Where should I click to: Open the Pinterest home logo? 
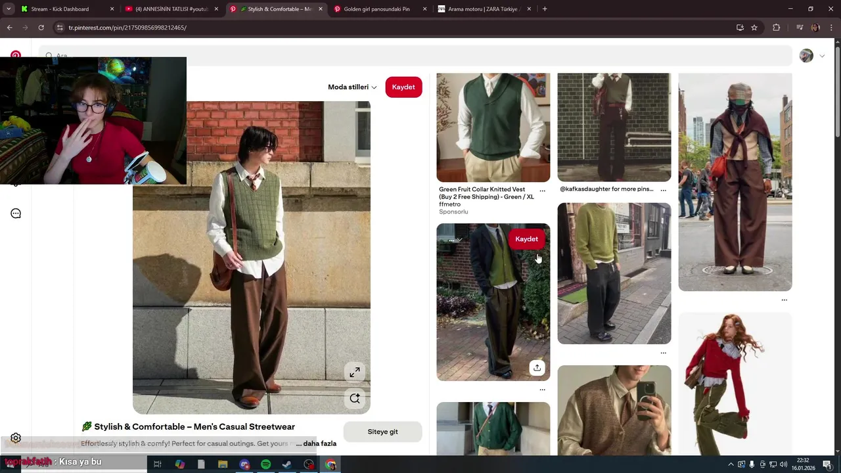tap(16, 55)
